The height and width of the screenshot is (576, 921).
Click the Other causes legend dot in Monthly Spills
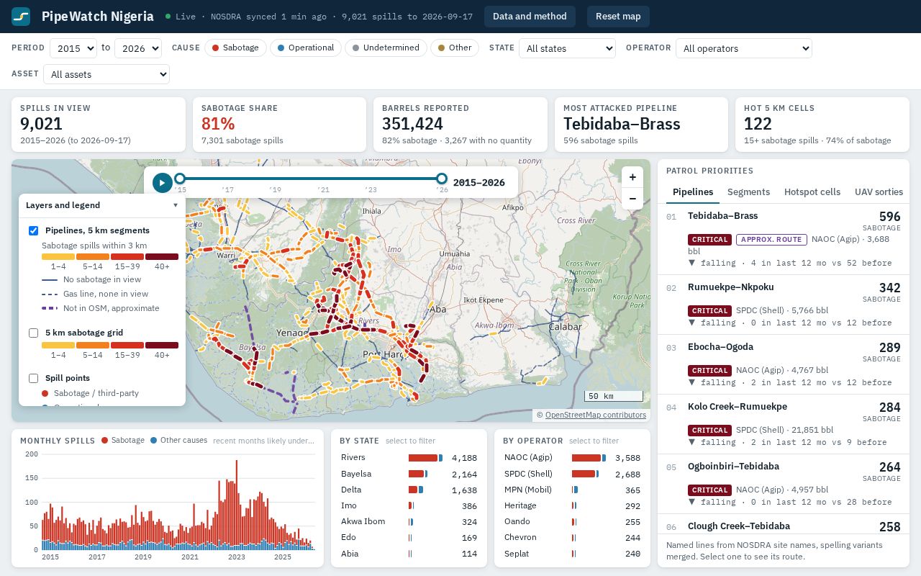tap(154, 441)
